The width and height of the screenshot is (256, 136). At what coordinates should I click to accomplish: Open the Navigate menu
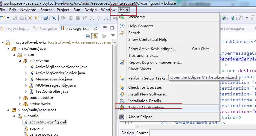click(x=28, y=10)
